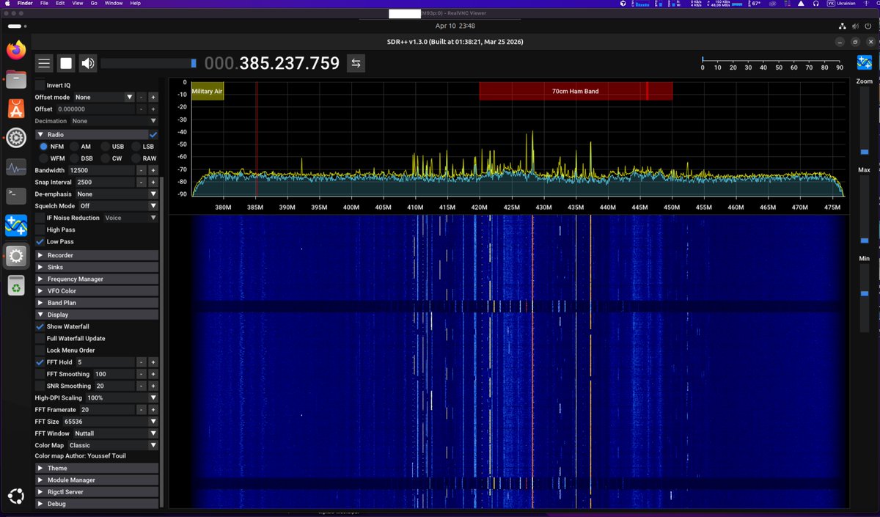
Task: Uncheck Show Waterfall
Action: [40, 326]
